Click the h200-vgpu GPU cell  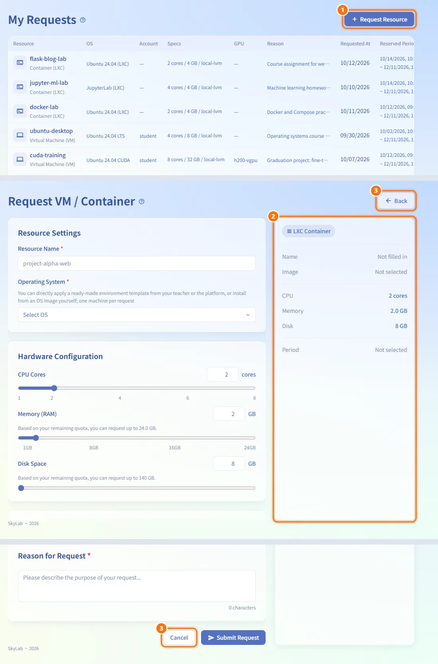click(246, 160)
